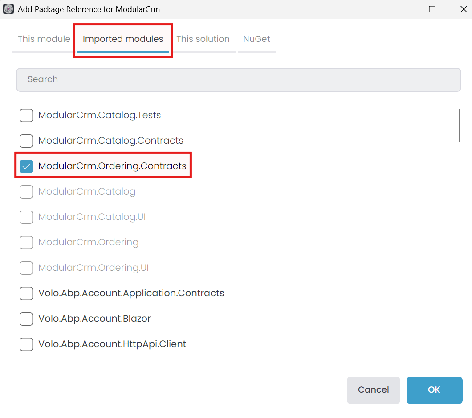Screen dimensions: 472x418
Task: Click the Search input field
Action: pyautogui.click(x=238, y=79)
